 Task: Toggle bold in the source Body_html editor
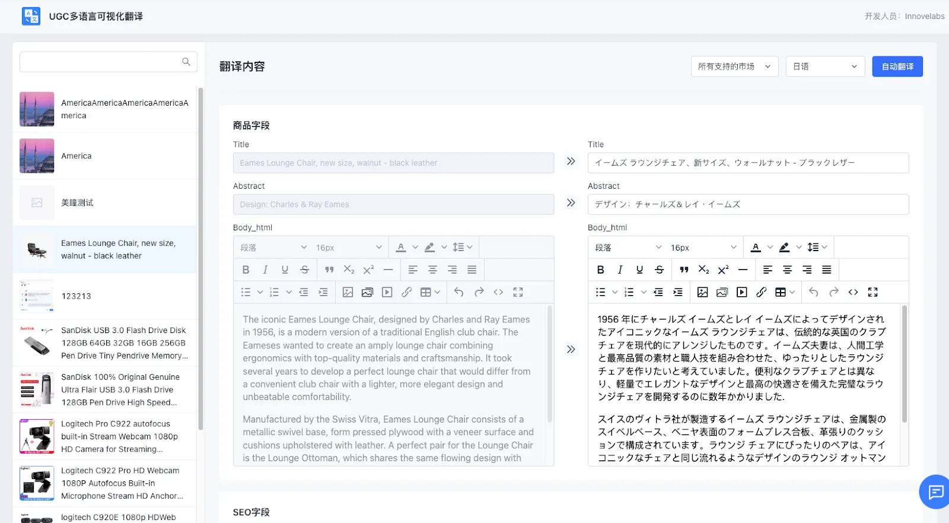[x=246, y=270]
